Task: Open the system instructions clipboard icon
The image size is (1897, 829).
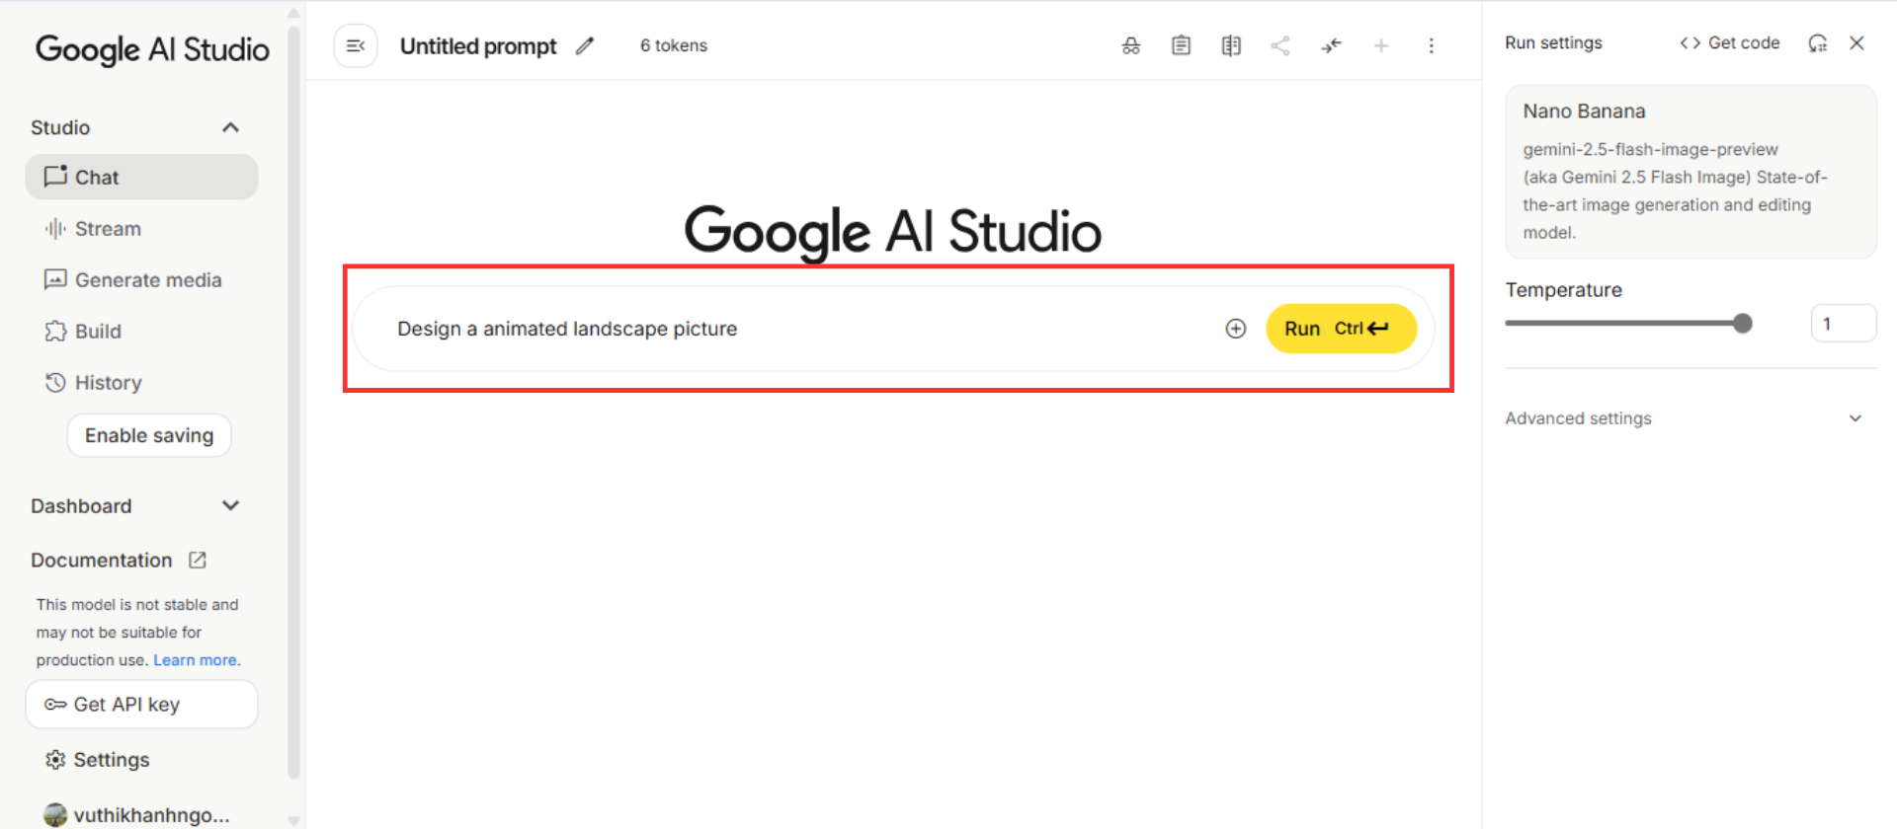Action: (1181, 45)
